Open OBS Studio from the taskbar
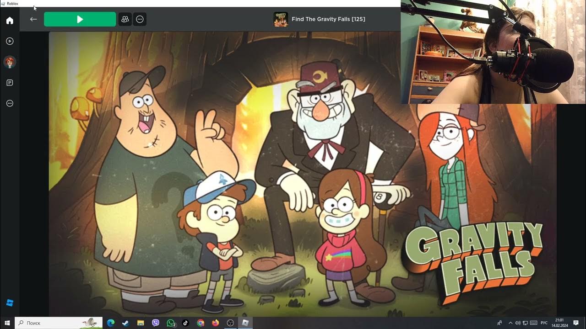Viewport: 586px width, 329px height. pos(230,323)
